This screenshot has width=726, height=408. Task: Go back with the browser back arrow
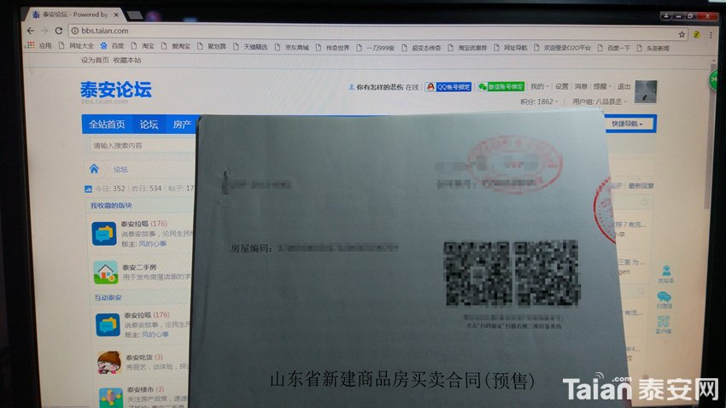click(31, 31)
